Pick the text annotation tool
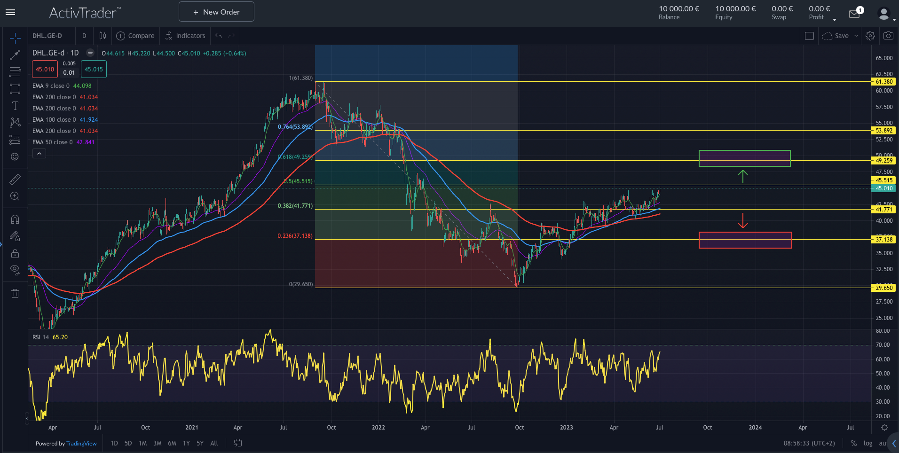This screenshot has width=899, height=453. coord(15,106)
